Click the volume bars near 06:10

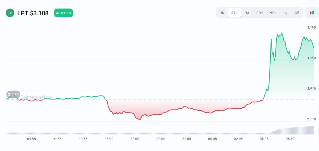pyautogui.click(x=290, y=130)
